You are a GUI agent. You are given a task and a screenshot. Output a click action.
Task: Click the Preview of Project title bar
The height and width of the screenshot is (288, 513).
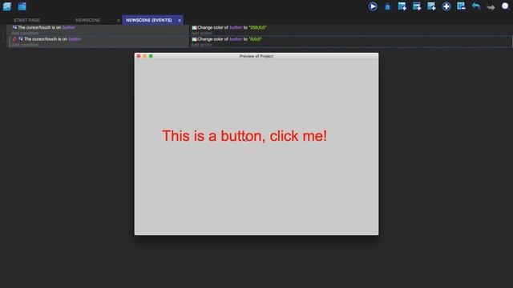(x=256, y=56)
